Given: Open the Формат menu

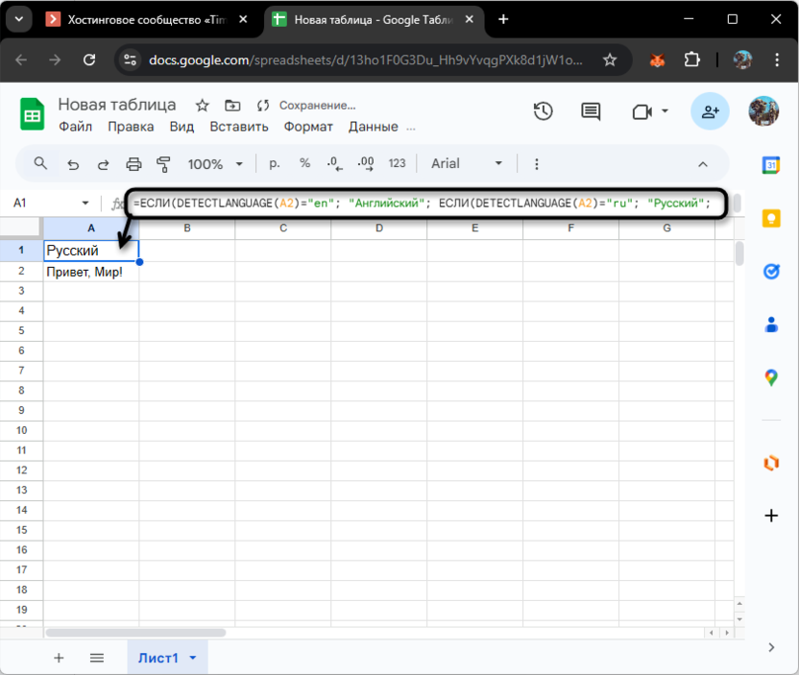Looking at the screenshot, I should (308, 127).
